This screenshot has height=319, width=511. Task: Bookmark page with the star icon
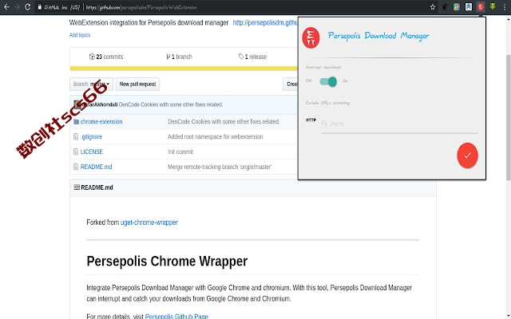(x=433, y=7)
